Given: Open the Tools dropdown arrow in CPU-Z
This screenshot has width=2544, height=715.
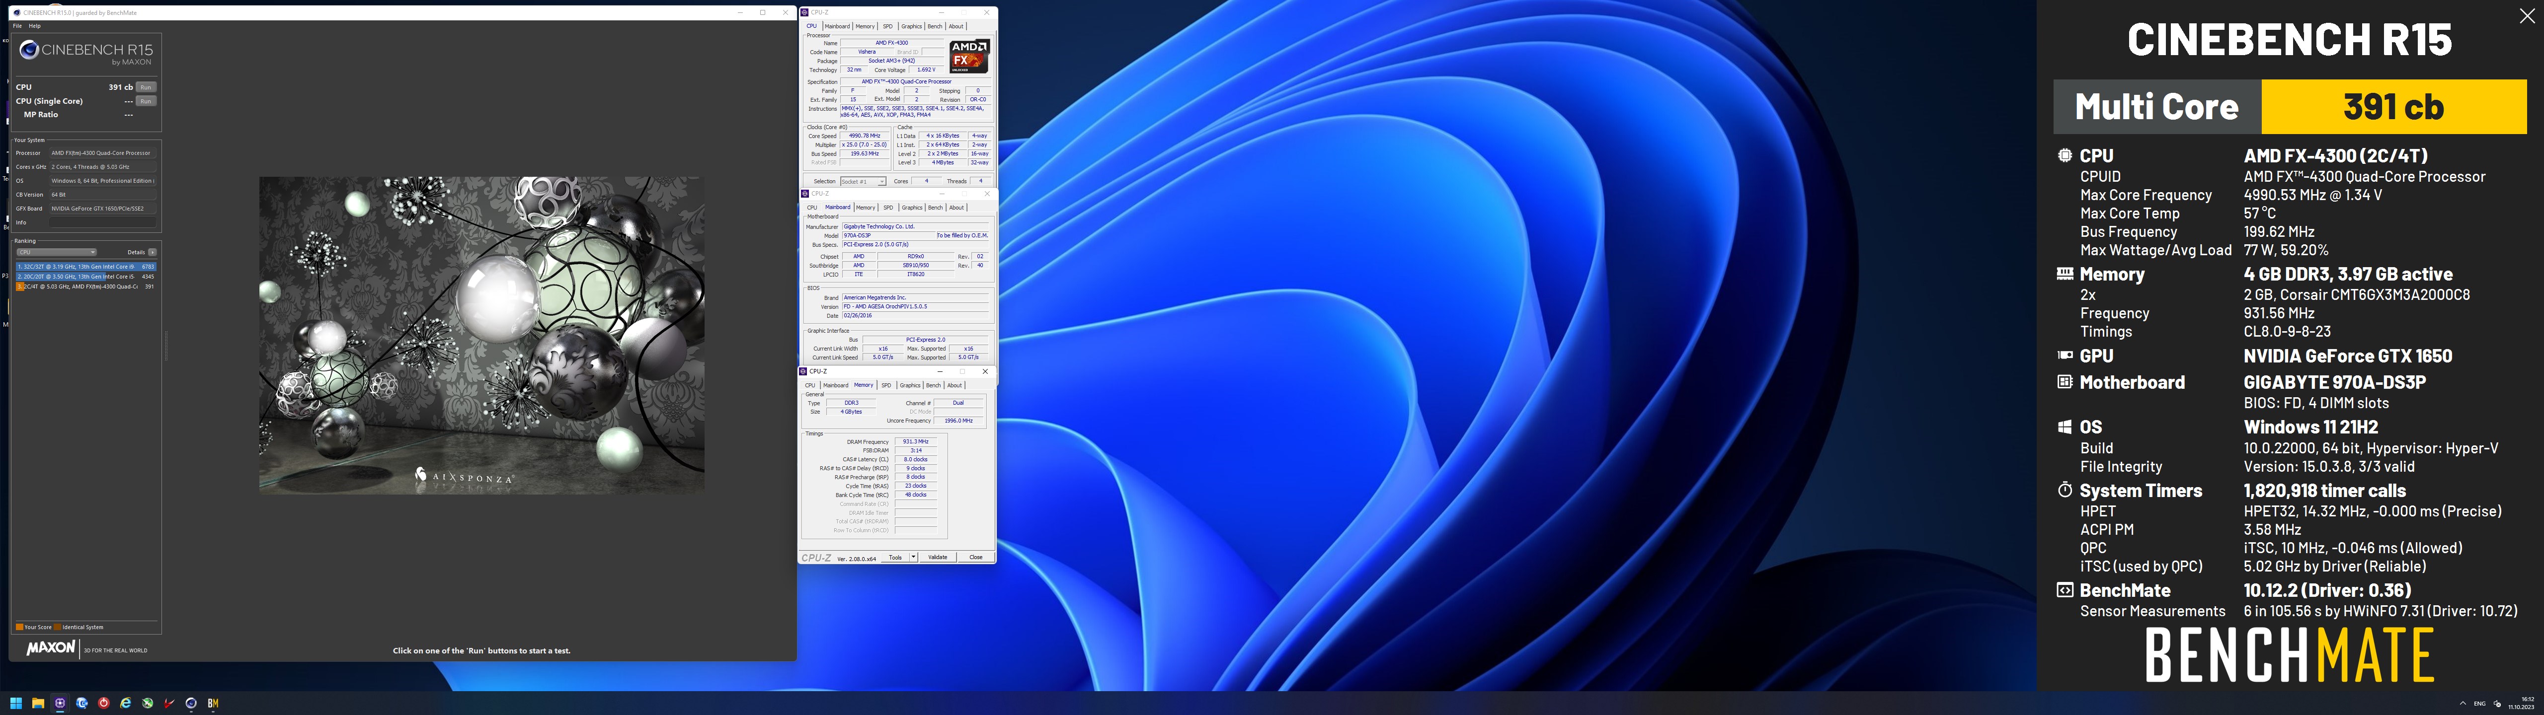Looking at the screenshot, I should (x=914, y=557).
